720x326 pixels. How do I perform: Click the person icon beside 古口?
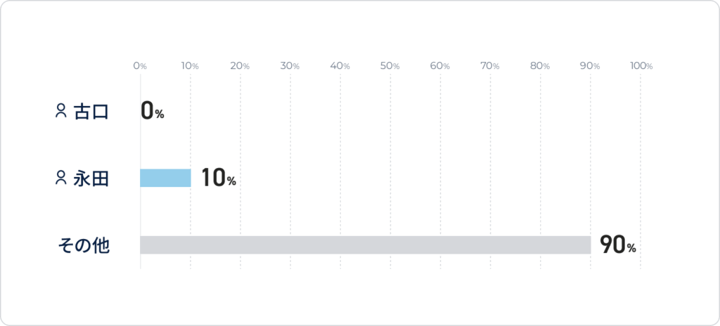[x=60, y=110]
